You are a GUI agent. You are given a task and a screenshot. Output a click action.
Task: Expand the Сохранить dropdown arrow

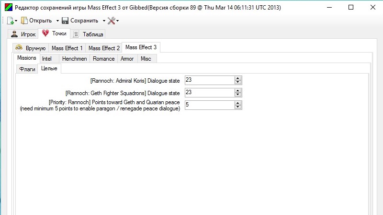click(104, 21)
